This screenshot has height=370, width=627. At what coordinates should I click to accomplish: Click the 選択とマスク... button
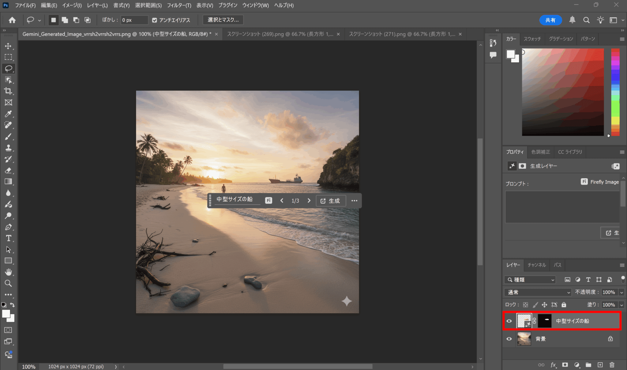click(223, 20)
